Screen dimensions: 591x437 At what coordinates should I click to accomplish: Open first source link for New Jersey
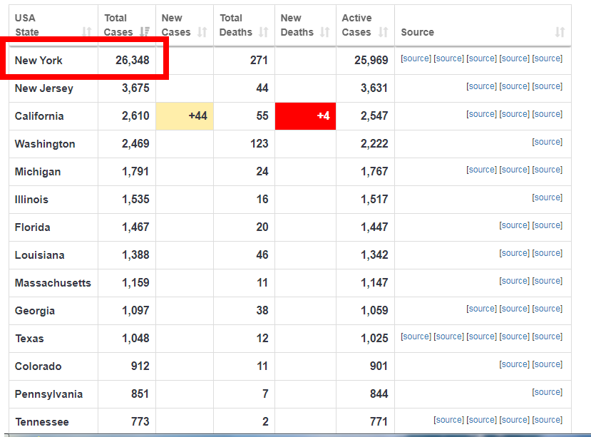pos(481,86)
